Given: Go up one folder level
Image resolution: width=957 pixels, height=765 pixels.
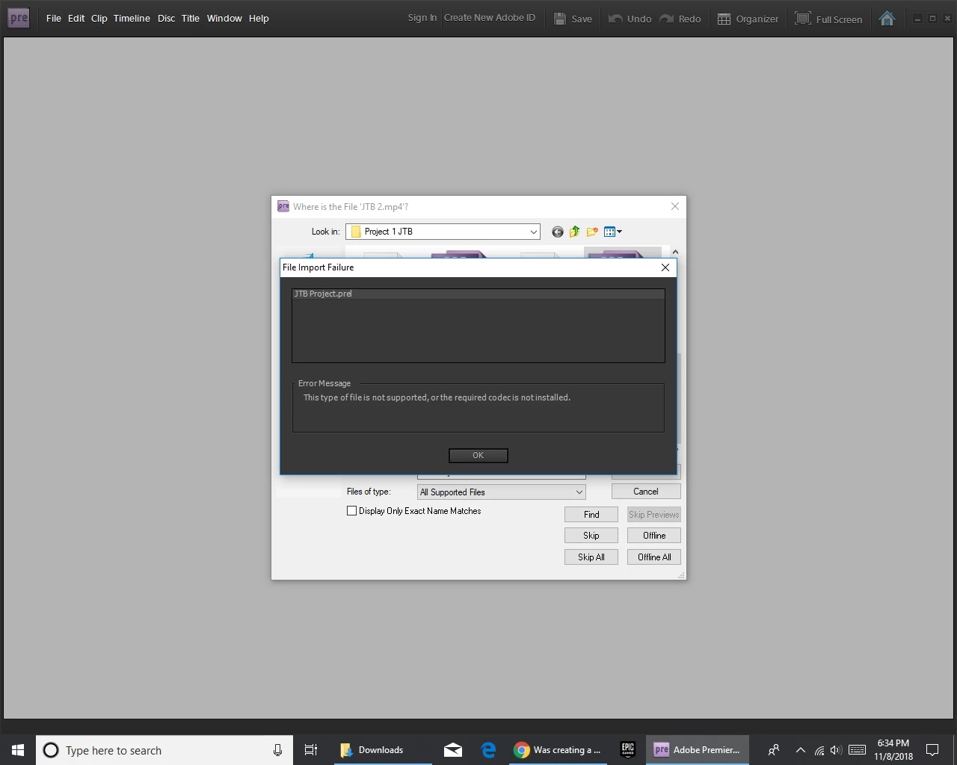Looking at the screenshot, I should point(575,232).
